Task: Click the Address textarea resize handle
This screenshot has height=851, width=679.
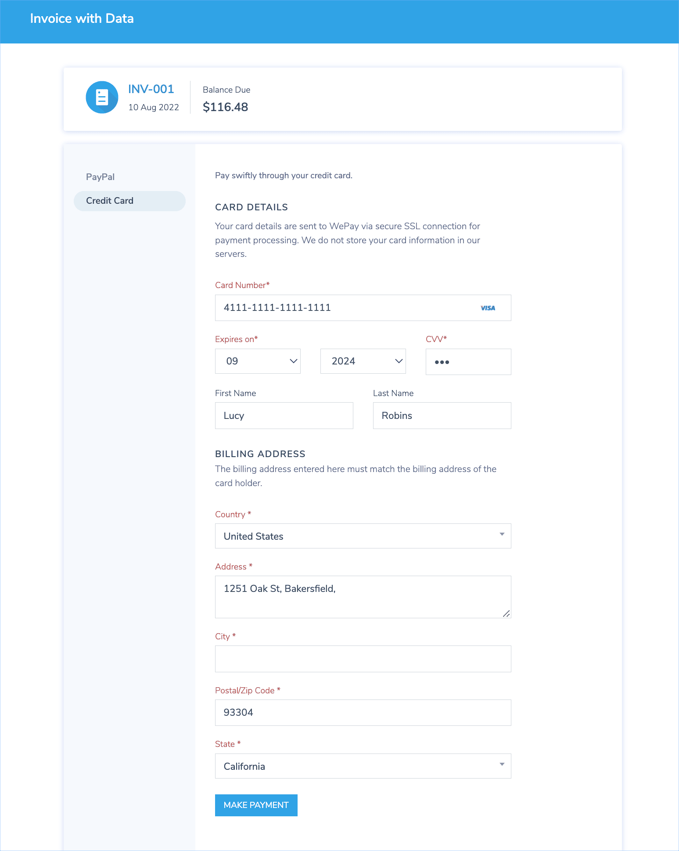Action: pyautogui.click(x=507, y=613)
